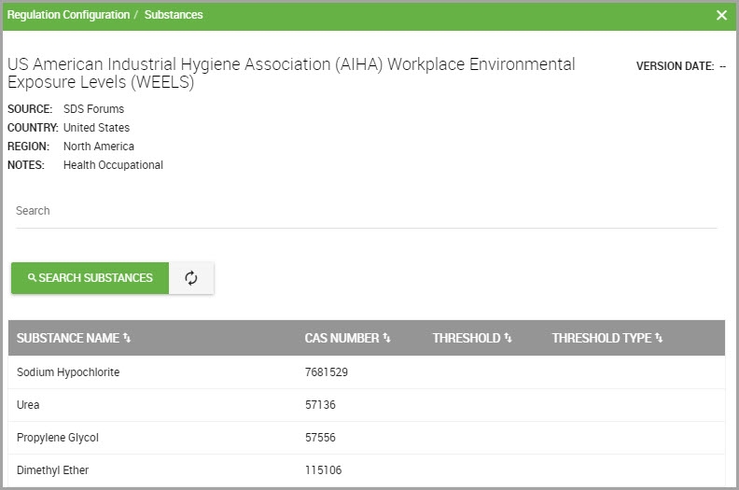Open Regulation Configuration breadcrumb link
Screen dimensions: 739x490
68,15
